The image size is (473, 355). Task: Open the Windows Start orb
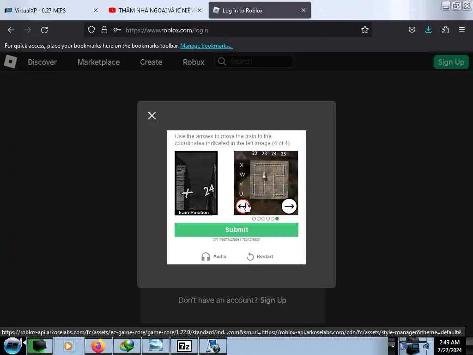tap(12, 346)
